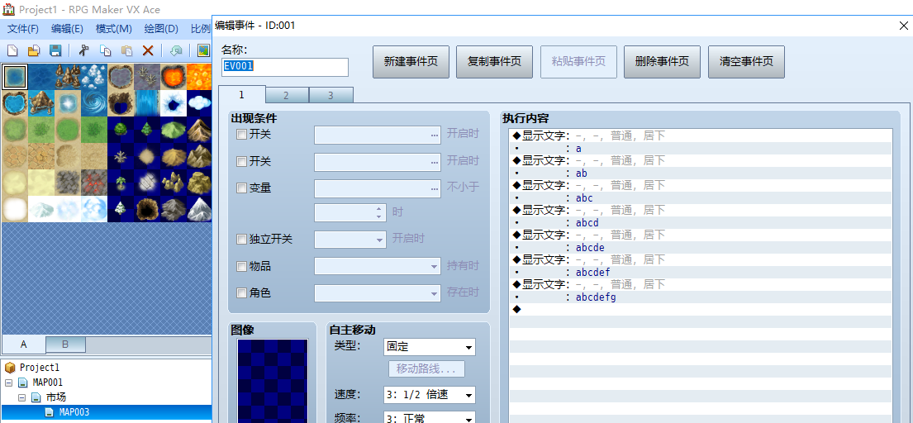Image resolution: width=913 pixels, height=423 pixels.
Task: Pick the dark brown pit hole tile
Action: (147, 208)
